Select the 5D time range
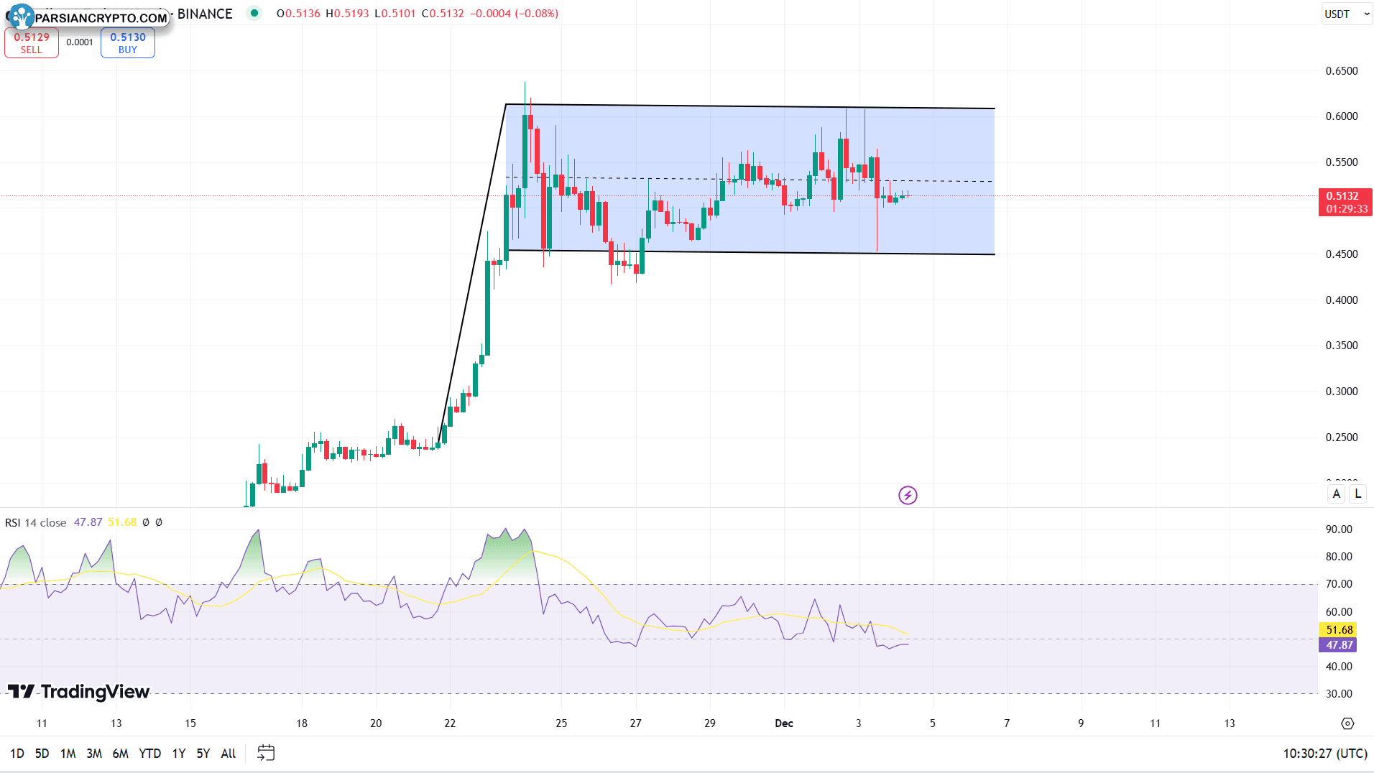Image resolution: width=1374 pixels, height=773 pixels. pyautogui.click(x=42, y=753)
